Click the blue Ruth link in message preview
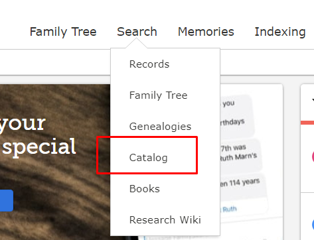This screenshot has width=314, height=240. (x=230, y=209)
